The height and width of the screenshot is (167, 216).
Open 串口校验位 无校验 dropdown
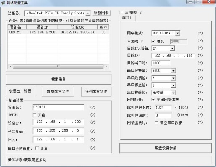click(x=173, y=93)
